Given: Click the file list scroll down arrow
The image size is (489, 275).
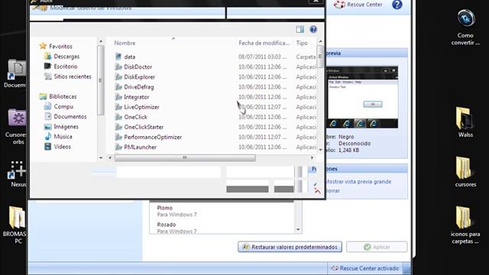Looking at the screenshot, I should click(320, 150).
